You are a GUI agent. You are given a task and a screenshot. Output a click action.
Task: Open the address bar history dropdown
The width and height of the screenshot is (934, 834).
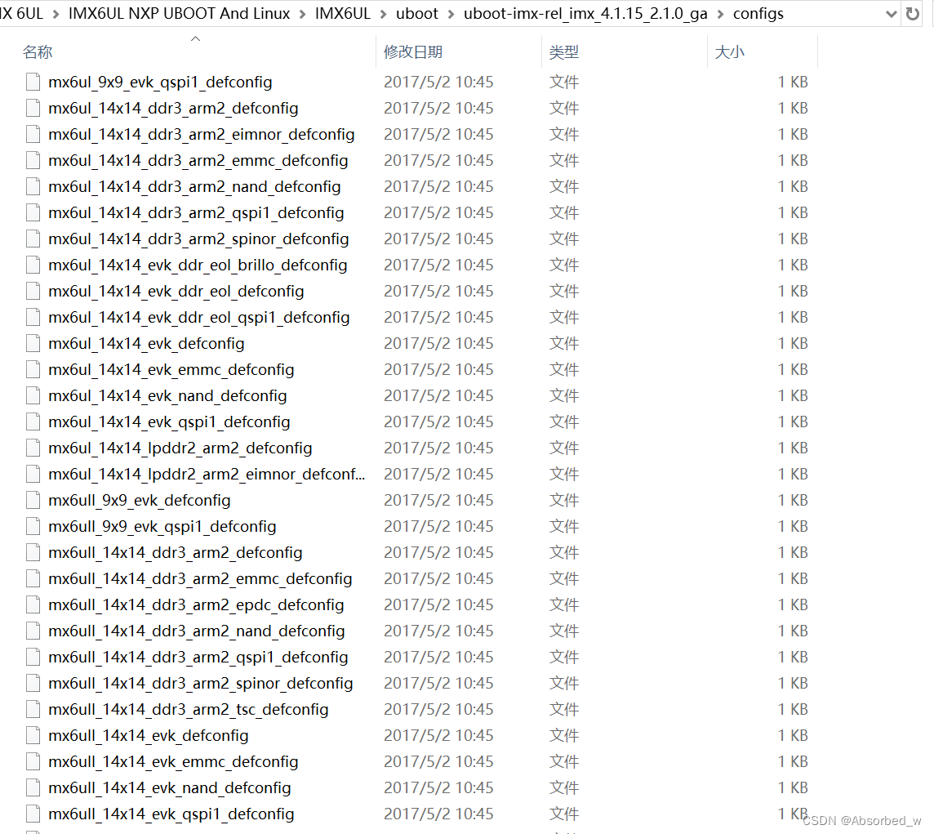[891, 14]
